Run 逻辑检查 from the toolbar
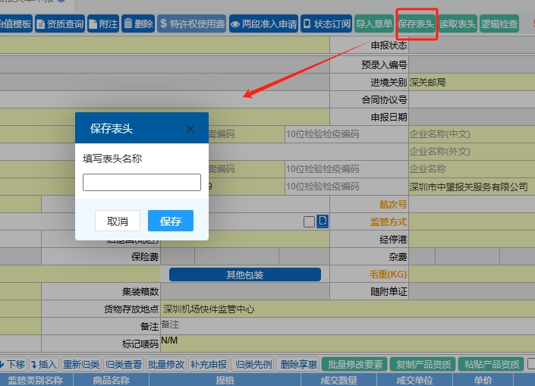Image resolution: width=535 pixels, height=386 pixels. [499, 24]
